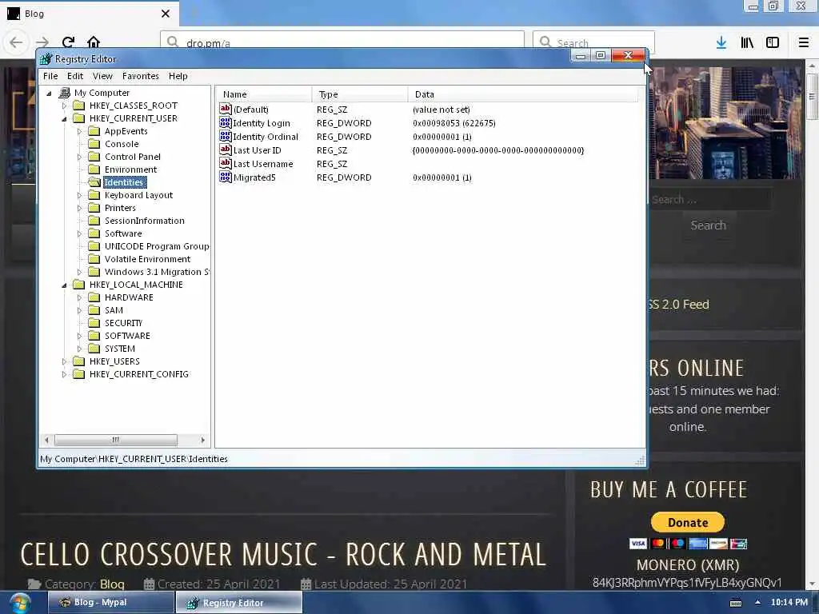Screen dimensions: 819x614
Task: Open the Help menu
Action: [x=178, y=76]
